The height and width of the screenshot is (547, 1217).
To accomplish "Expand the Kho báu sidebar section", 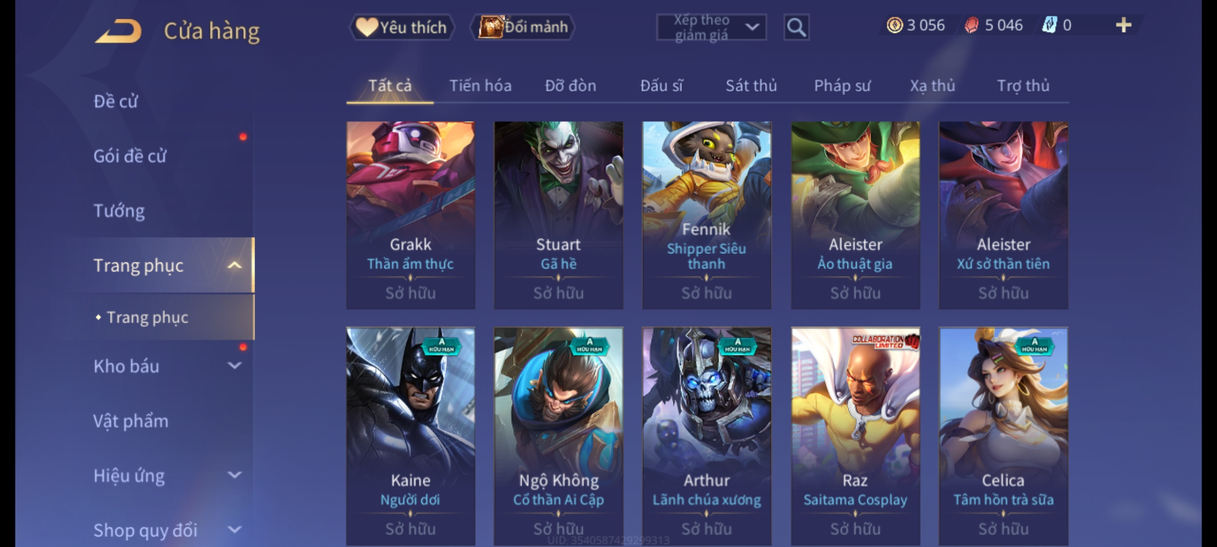I will (x=234, y=366).
